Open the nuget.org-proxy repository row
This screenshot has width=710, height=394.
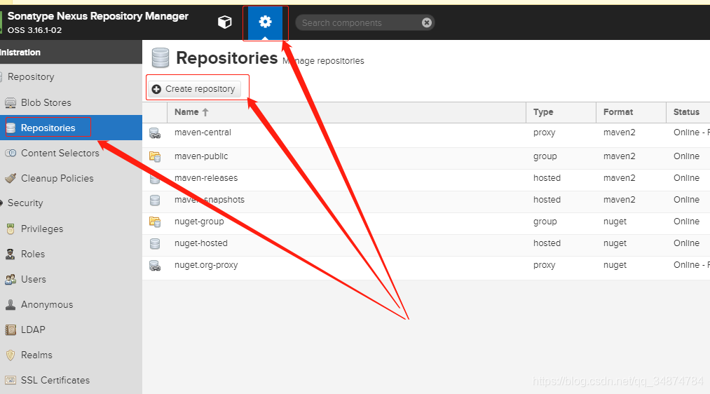426,267
